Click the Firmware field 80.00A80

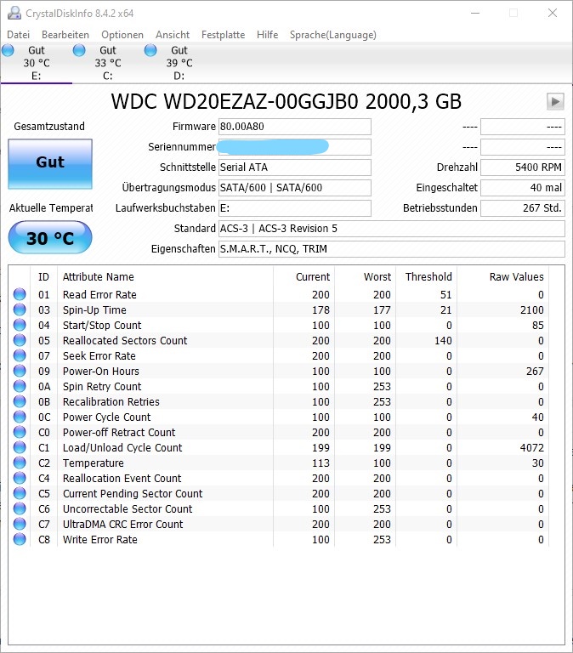tap(295, 127)
